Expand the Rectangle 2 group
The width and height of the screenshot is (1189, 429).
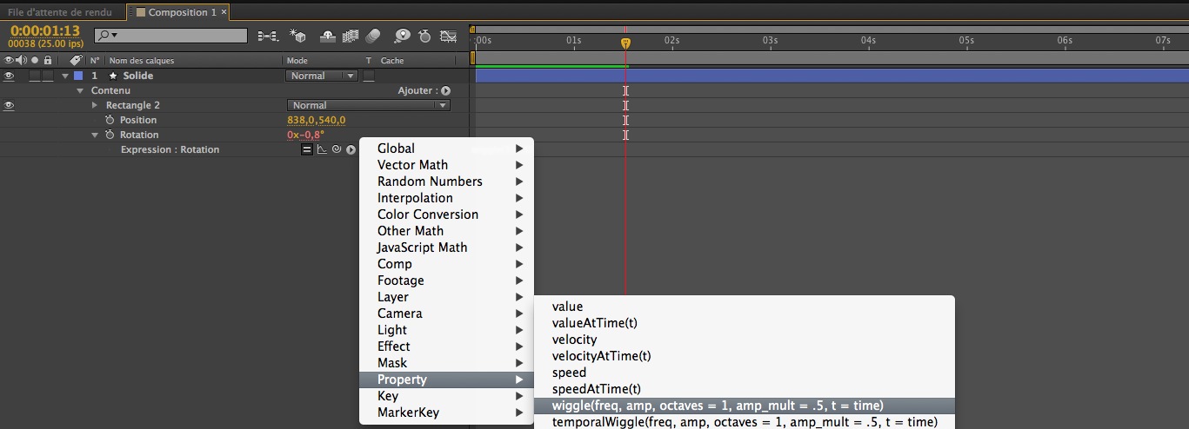pos(96,105)
